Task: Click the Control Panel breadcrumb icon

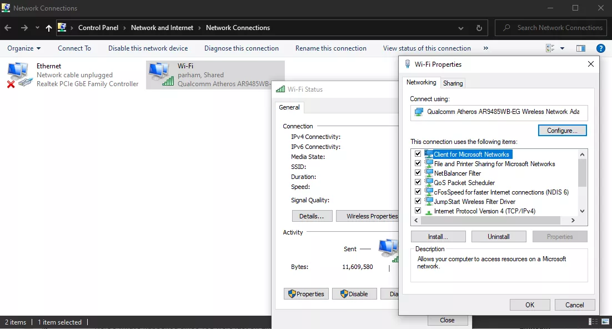Action: (x=62, y=27)
